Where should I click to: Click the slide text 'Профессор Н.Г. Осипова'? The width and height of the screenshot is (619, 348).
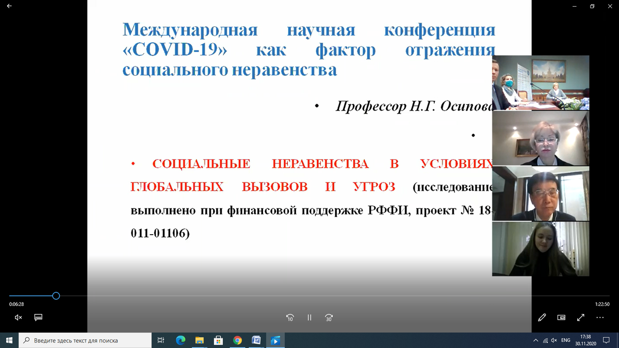pos(414,106)
